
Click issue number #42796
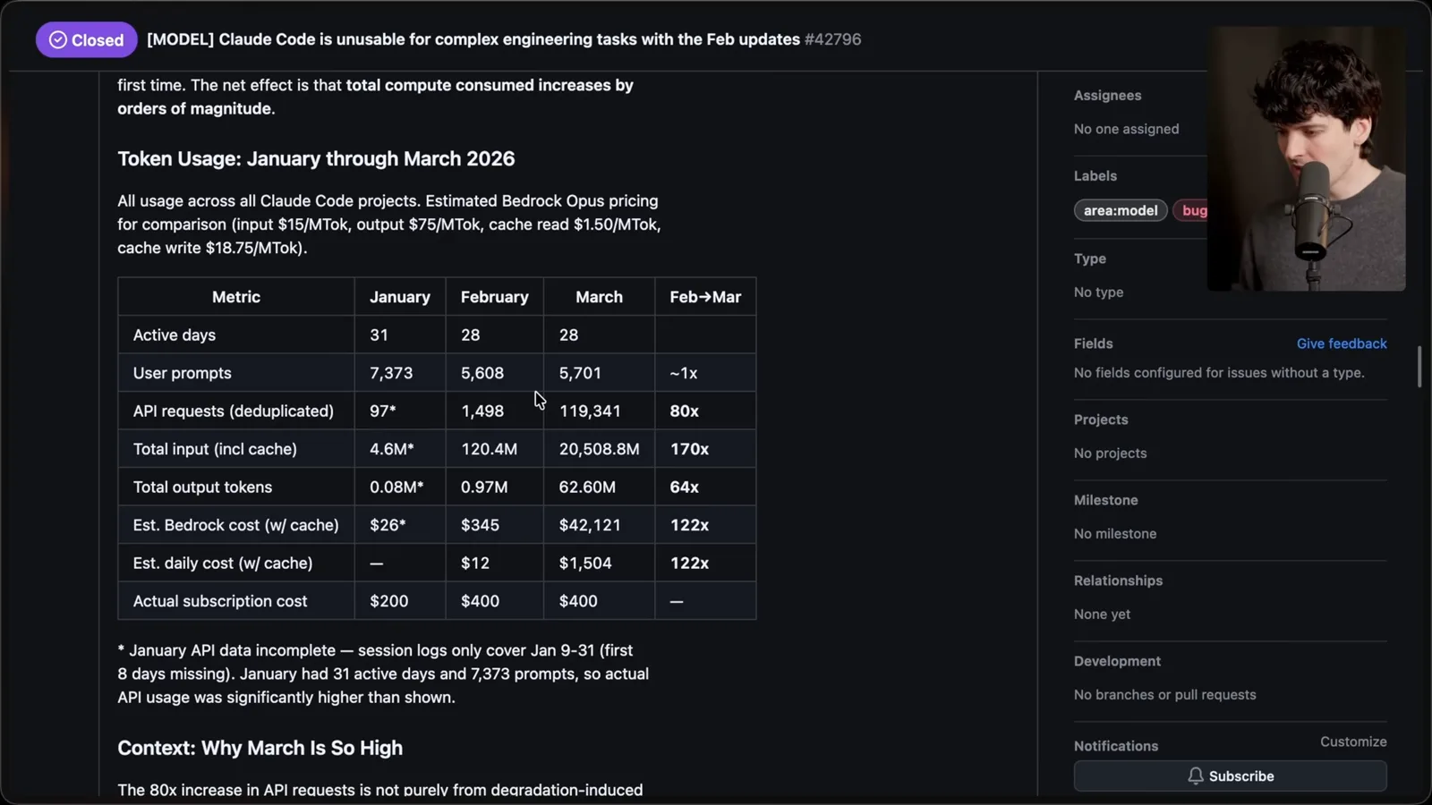coord(833,39)
